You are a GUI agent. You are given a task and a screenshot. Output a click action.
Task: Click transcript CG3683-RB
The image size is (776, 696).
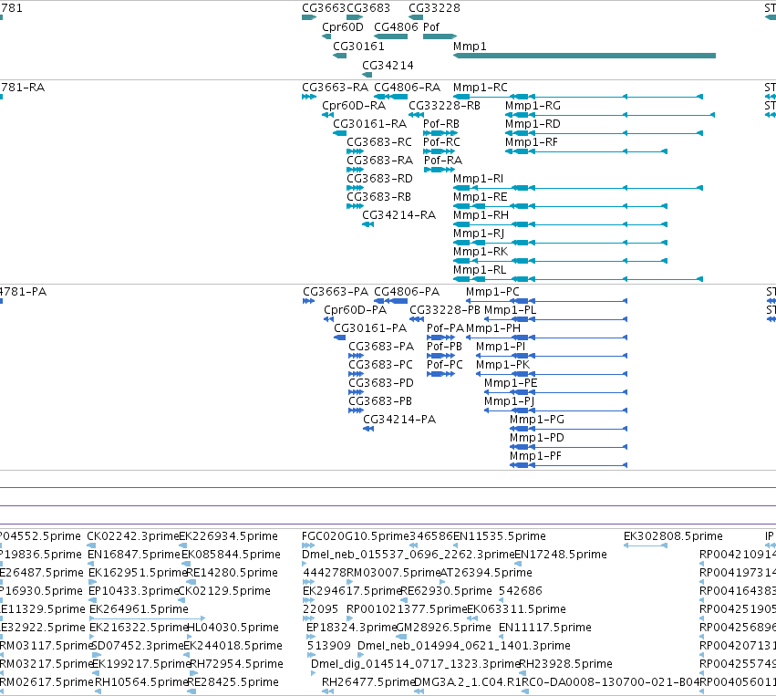coord(378,197)
